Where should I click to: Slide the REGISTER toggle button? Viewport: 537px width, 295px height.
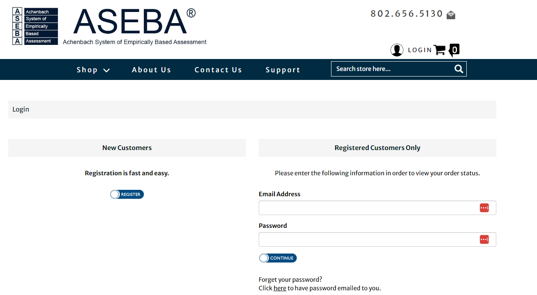[127, 194]
